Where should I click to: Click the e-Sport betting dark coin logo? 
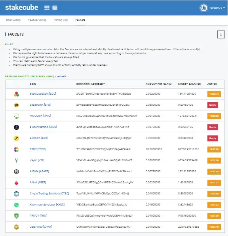click(x=16, y=127)
